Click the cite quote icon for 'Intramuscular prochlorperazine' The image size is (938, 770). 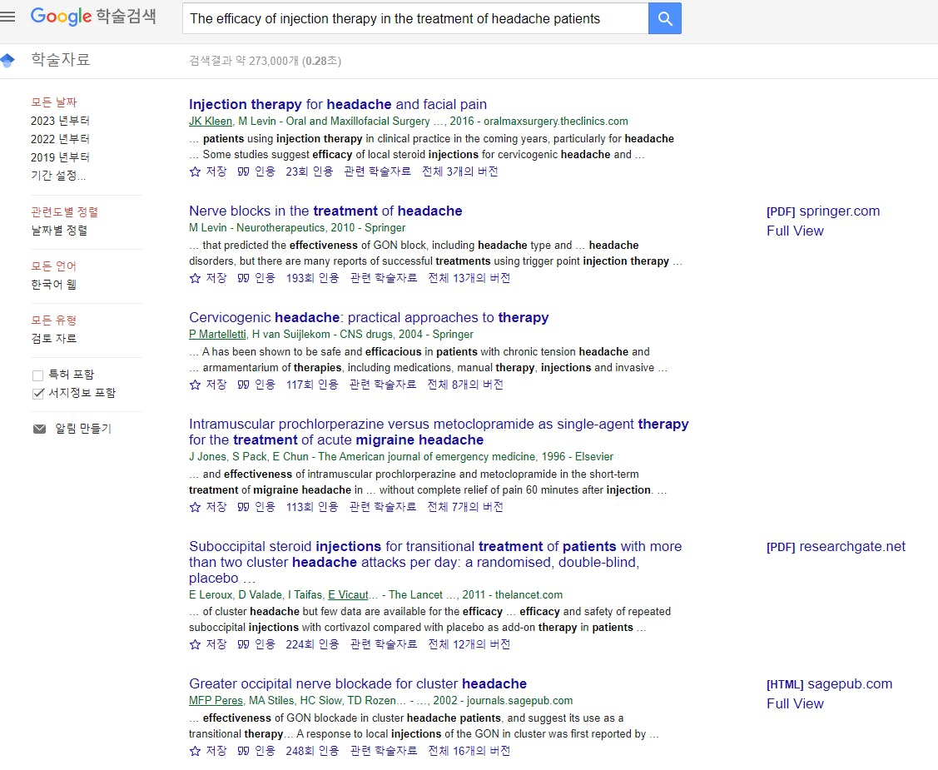click(244, 507)
